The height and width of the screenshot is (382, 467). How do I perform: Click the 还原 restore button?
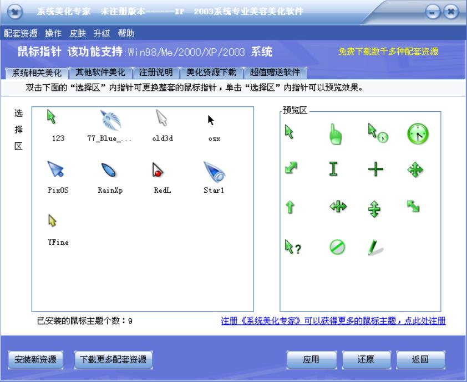pyautogui.click(x=366, y=360)
